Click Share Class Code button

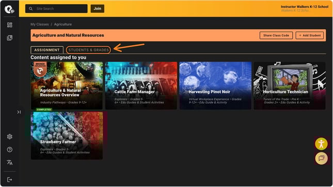(x=276, y=36)
